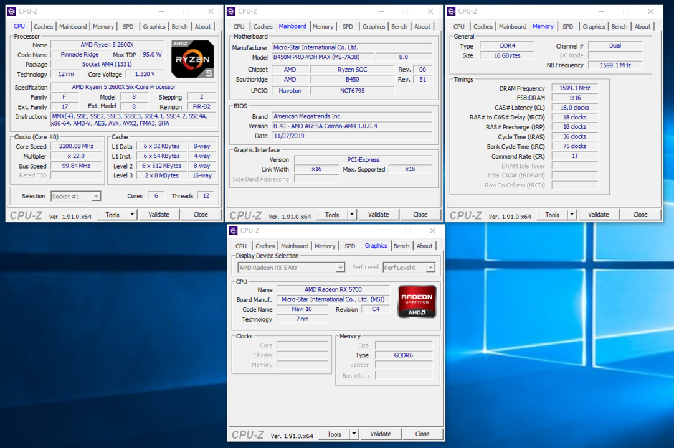Click the Close button in the CPU window
This screenshot has height=448, width=674.
201,215
